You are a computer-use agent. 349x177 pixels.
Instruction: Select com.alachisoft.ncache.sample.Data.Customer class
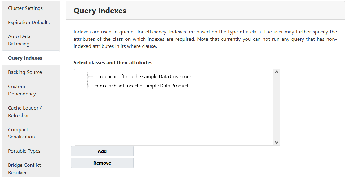click(x=142, y=77)
